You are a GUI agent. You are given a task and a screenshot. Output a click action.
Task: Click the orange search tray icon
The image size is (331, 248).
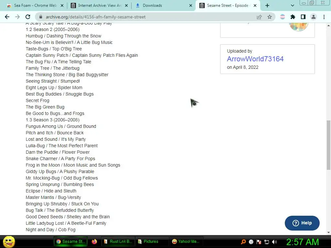243,242
